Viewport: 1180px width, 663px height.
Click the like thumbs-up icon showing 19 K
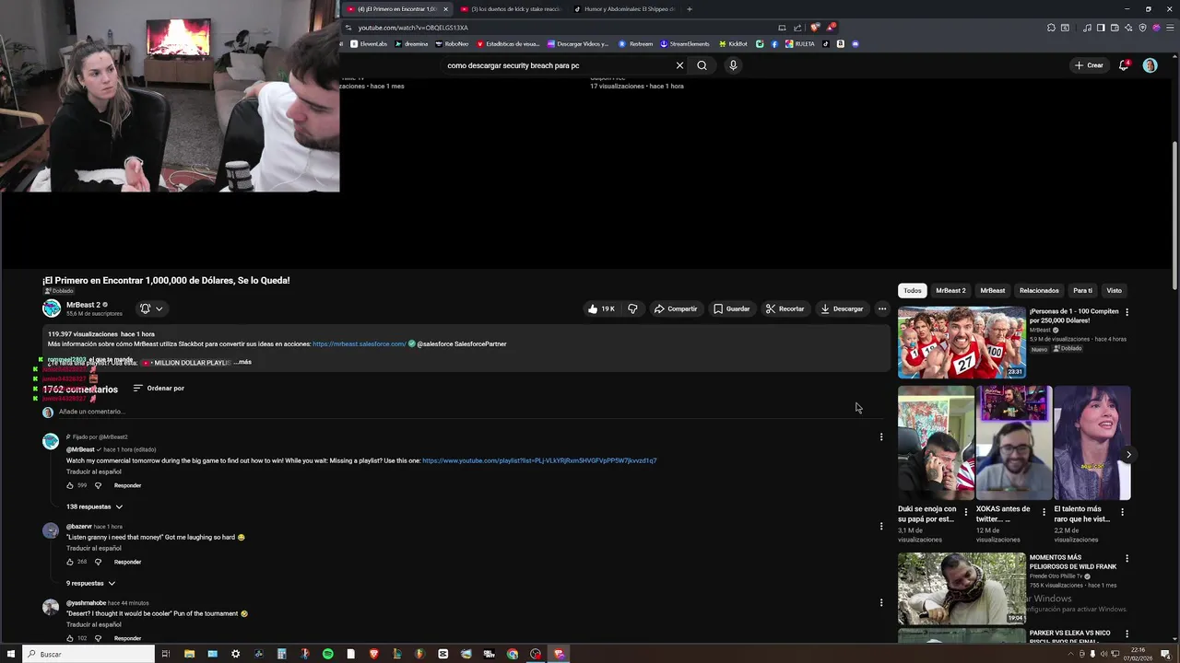(593, 309)
